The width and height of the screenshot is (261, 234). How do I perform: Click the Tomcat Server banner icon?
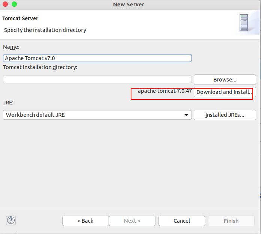[x=244, y=23]
